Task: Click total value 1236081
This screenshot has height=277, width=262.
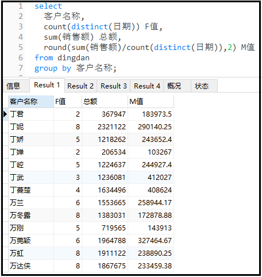Action: tap(105, 178)
